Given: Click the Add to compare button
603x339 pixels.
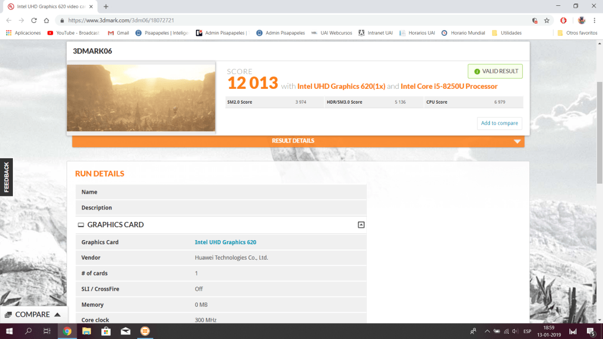Looking at the screenshot, I should pyautogui.click(x=499, y=123).
